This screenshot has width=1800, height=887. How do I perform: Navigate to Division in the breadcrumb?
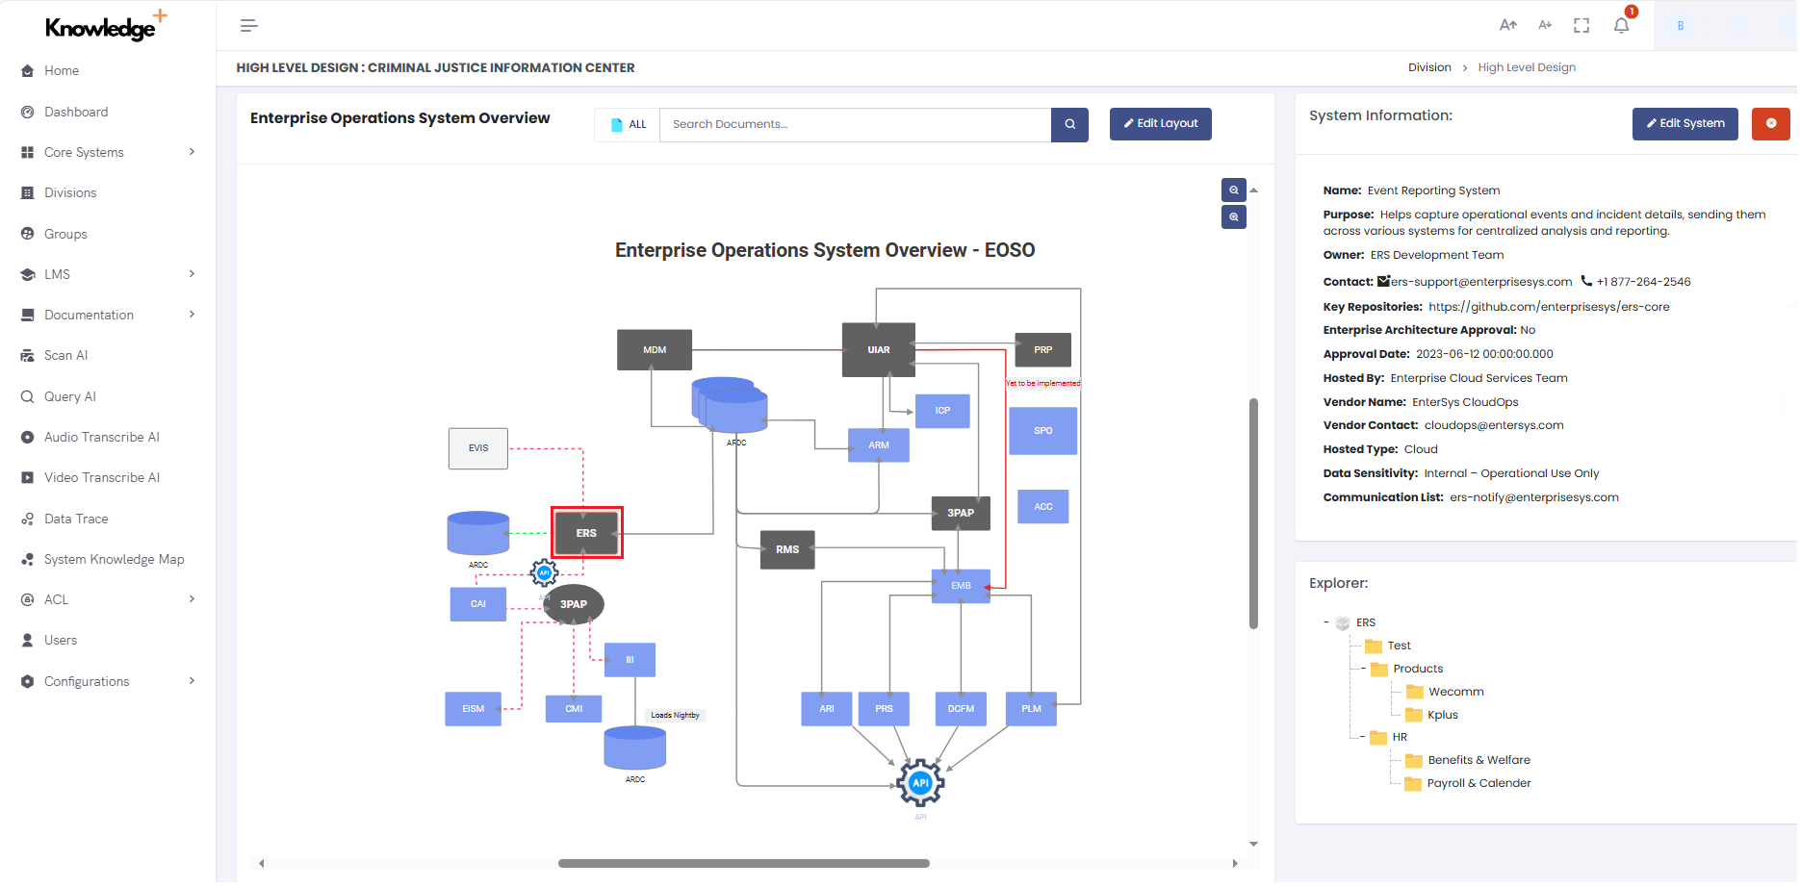pos(1429,67)
